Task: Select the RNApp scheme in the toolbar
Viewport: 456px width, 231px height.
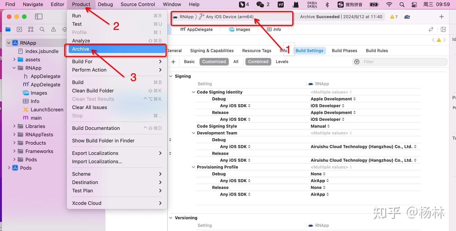Action: coord(183,17)
